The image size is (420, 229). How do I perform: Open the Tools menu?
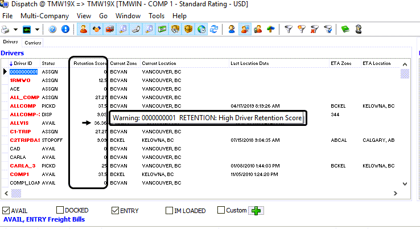click(x=157, y=16)
